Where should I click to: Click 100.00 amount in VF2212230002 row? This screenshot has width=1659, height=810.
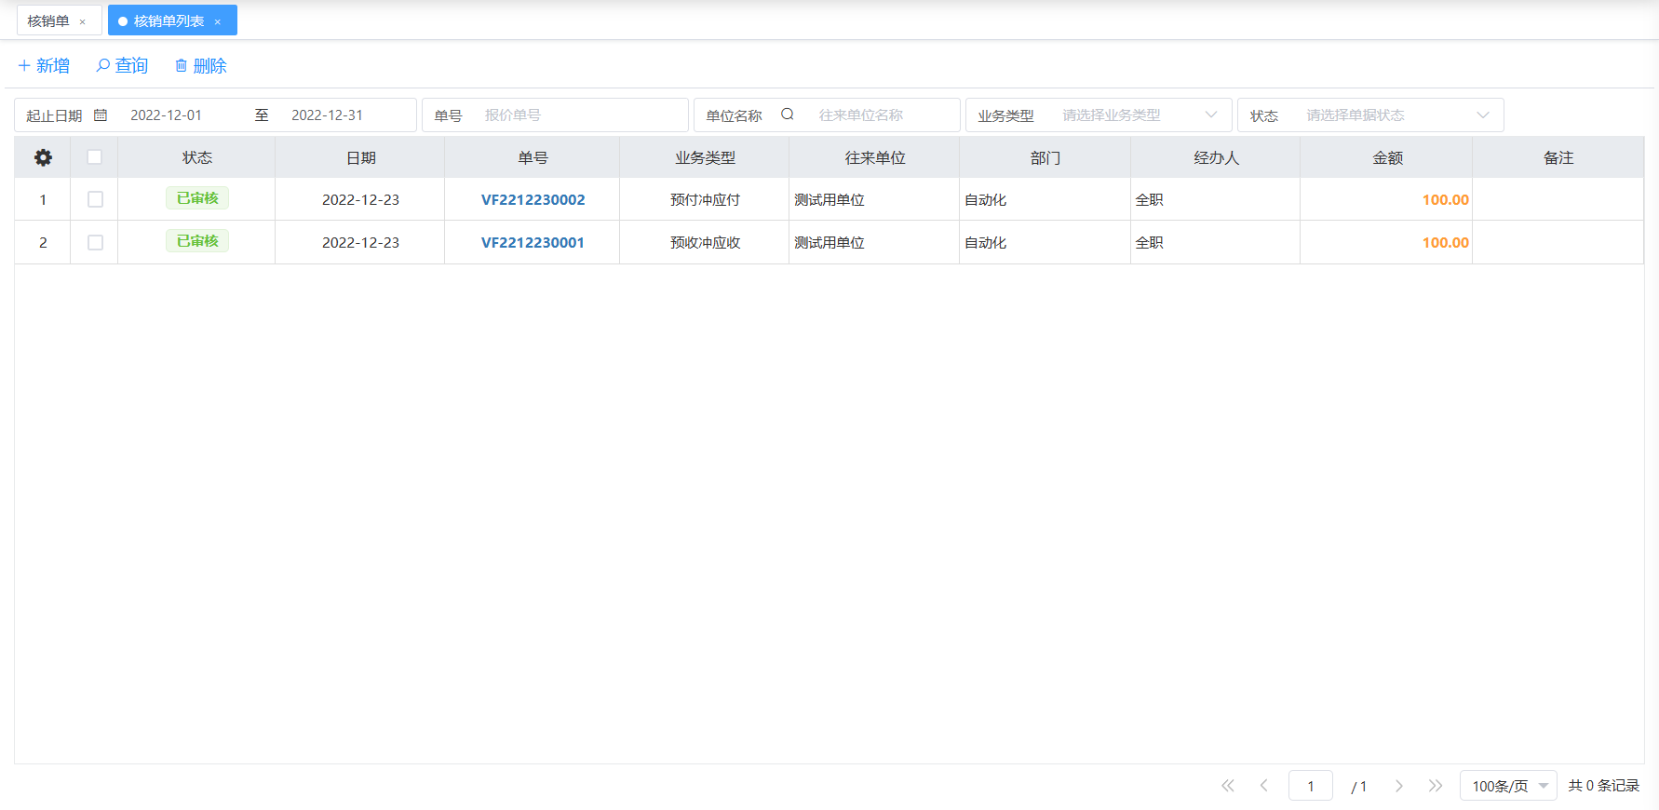click(x=1445, y=199)
